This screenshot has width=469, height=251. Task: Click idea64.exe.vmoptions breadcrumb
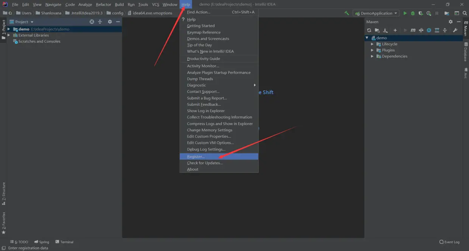click(x=150, y=13)
